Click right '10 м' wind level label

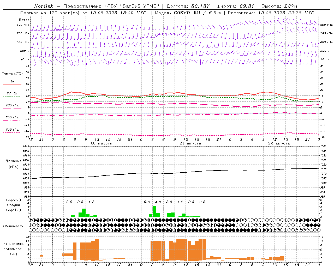coord(325,60)
